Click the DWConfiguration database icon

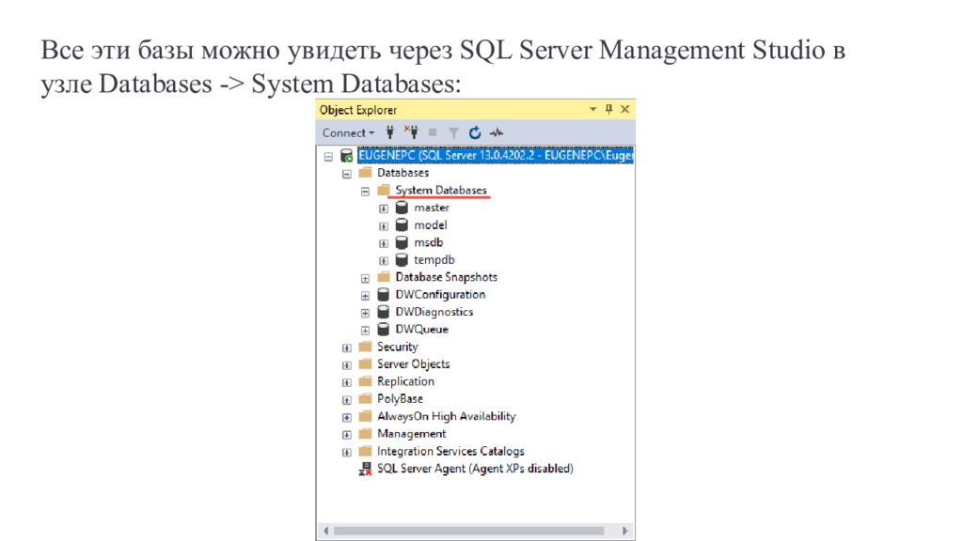(384, 294)
